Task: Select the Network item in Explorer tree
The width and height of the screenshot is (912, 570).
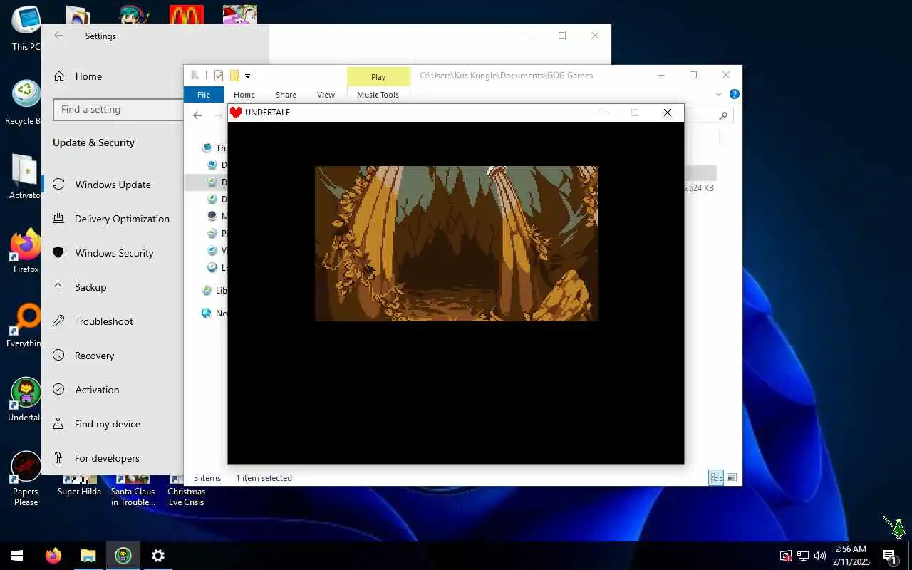Action: pos(214,313)
